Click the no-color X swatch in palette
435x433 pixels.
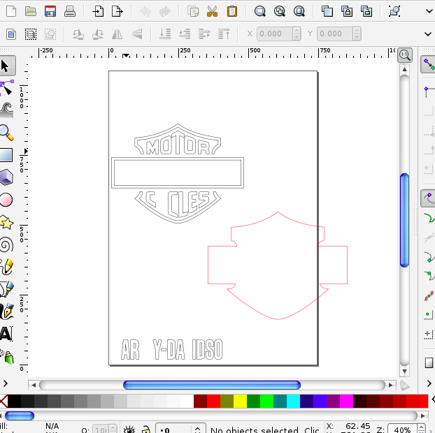(x=3, y=401)
